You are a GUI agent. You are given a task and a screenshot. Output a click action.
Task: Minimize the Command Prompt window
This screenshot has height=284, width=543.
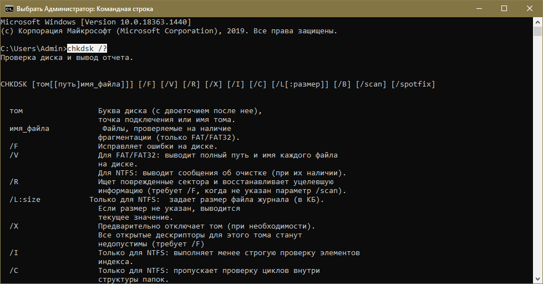478,8
